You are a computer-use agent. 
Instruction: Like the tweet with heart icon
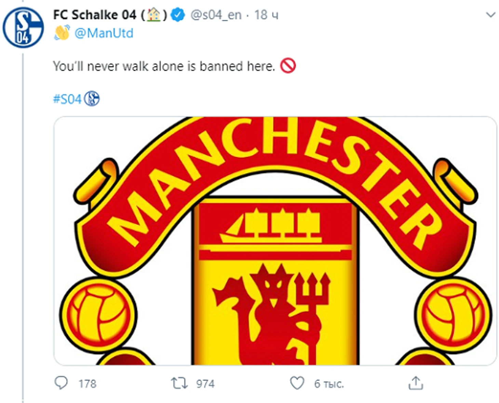coord(297,383)
